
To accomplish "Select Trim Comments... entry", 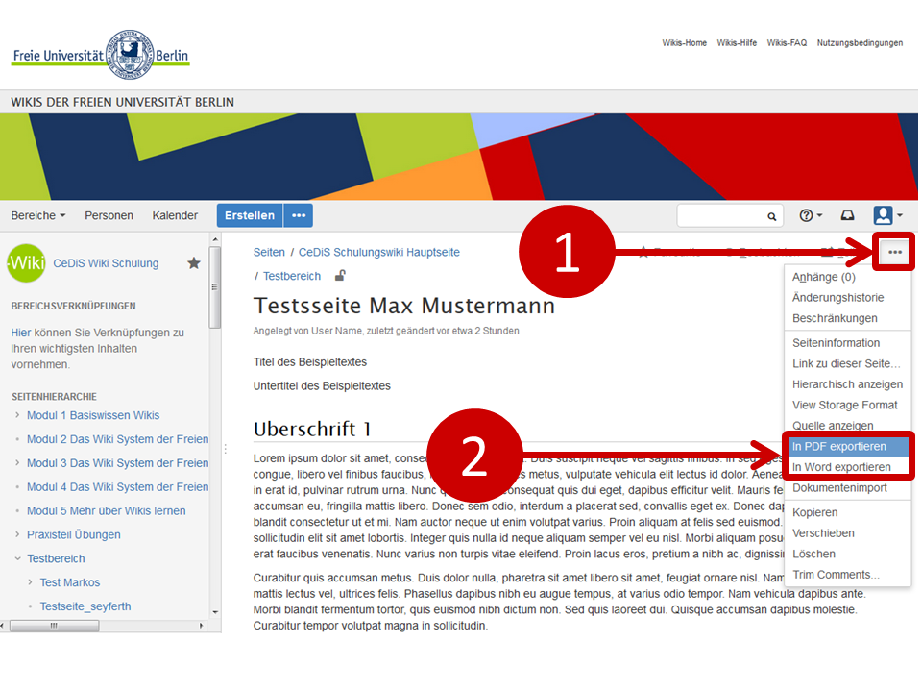I will [x=847, y=575].
